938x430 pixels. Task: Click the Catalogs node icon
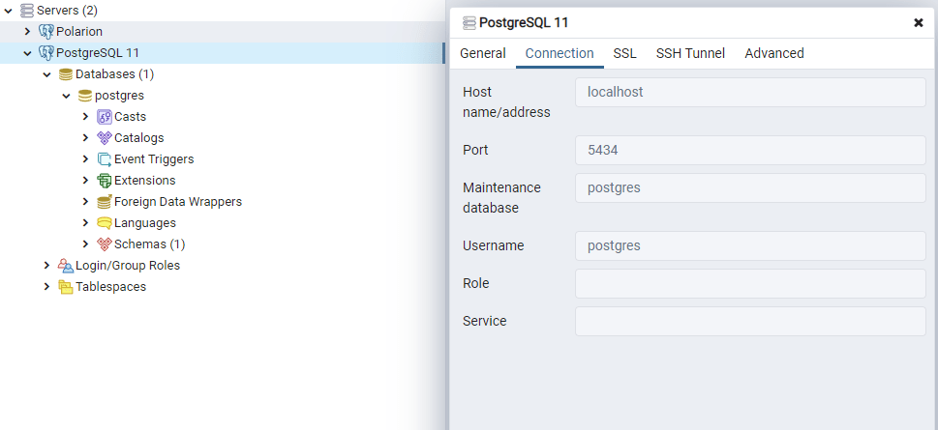[105, 138]
